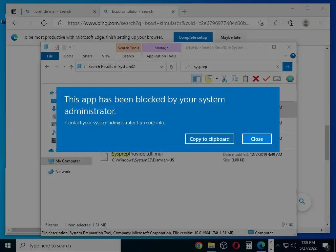Close the bsod simulator browser tab

(x=173, y=11)
